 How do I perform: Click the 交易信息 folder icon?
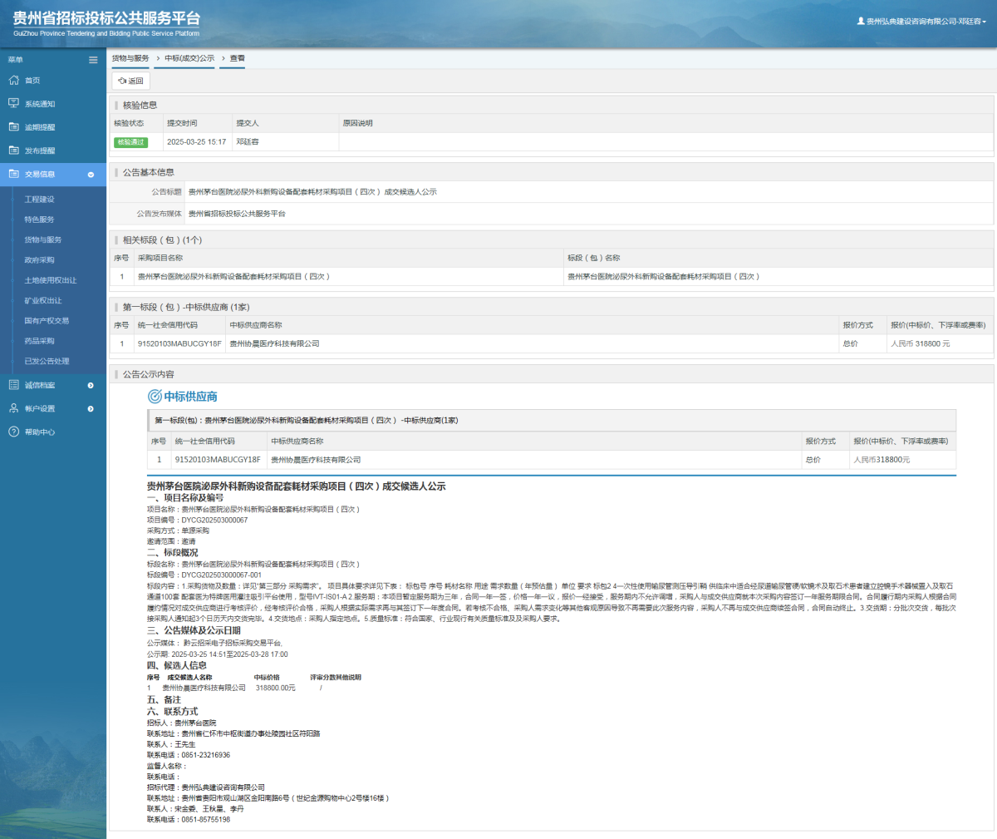(x=13, y=174)
